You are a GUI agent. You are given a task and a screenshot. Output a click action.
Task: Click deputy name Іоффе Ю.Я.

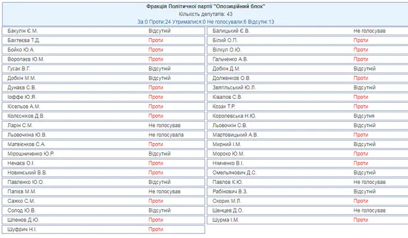click(x=22, y=97)
